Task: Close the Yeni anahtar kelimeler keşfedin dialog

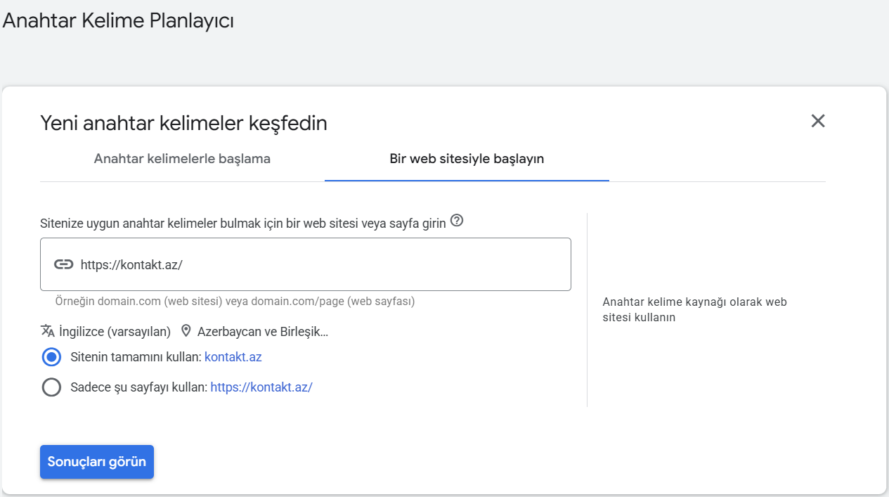Action: click(x=817, y=121)
